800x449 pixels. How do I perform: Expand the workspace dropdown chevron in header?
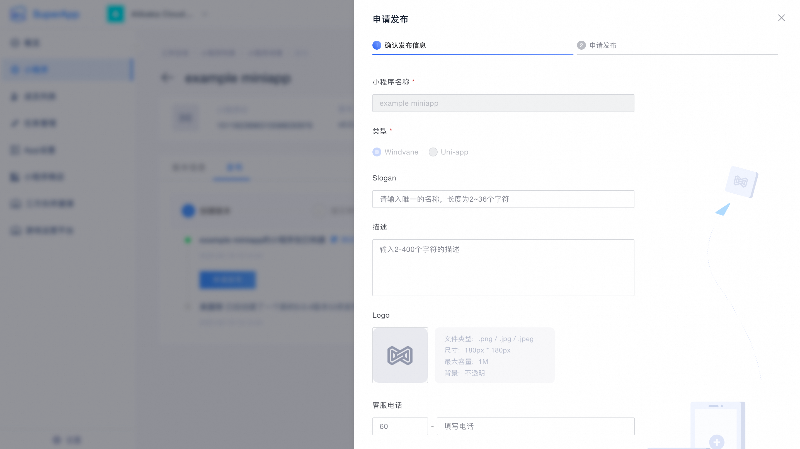point(205,14)
